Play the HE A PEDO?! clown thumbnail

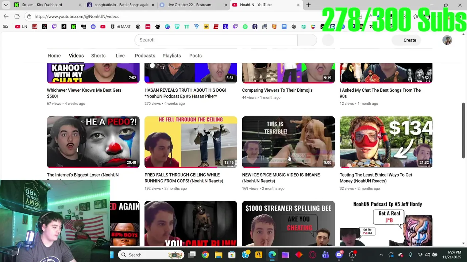[93, 142]
